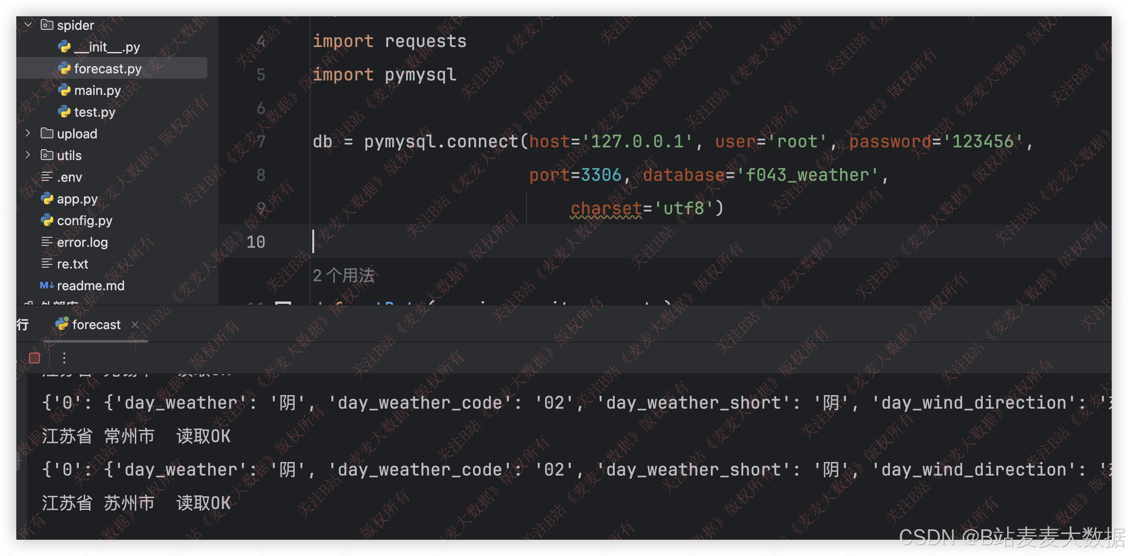Open the .env file
Viewport: 1128px width, 556px height.
coord(69,177)
